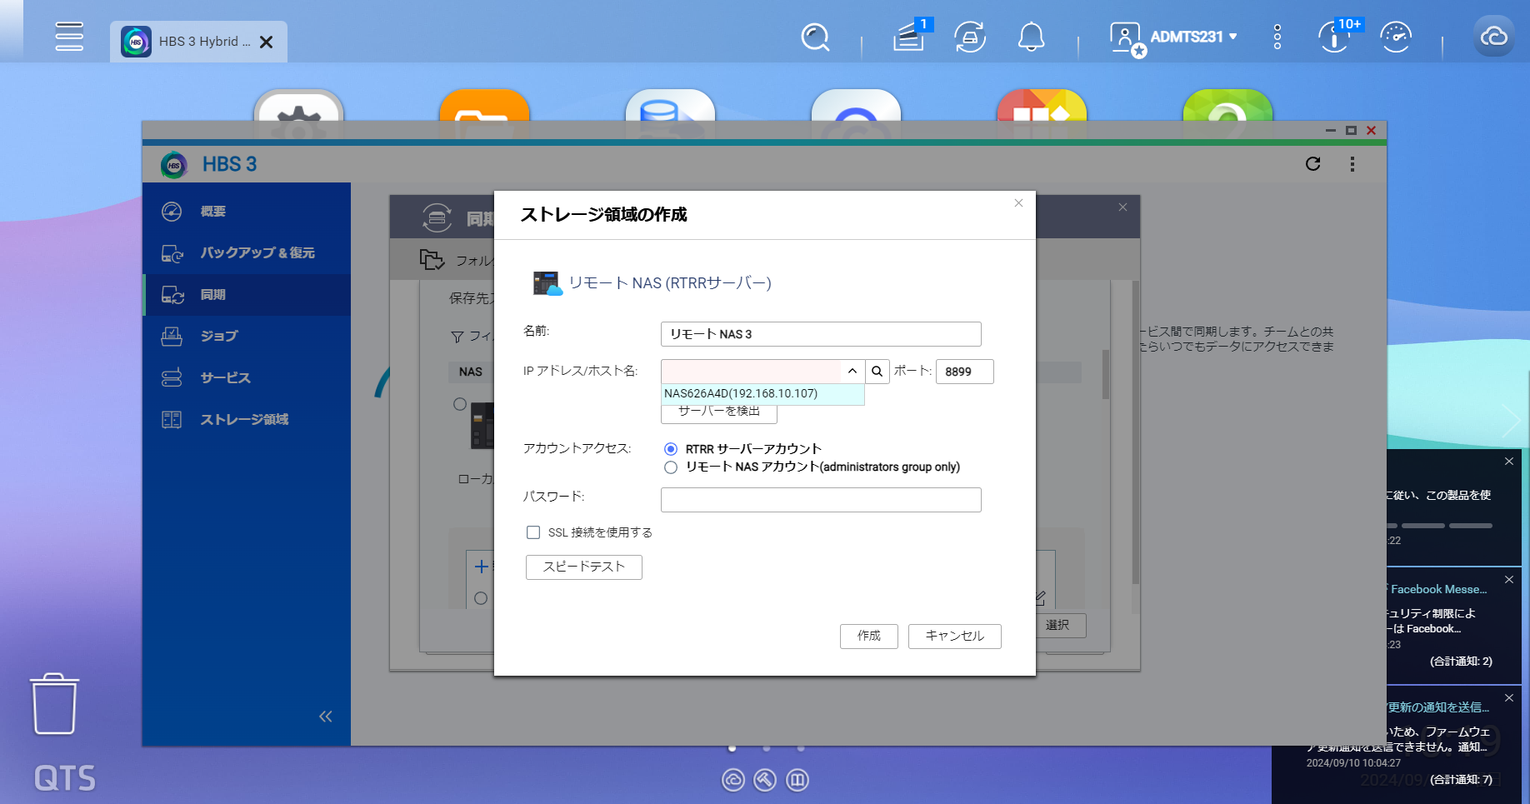Select the NAS radio button in background wizard
This screenshot has width=1530, height=804.
[460, 404]
